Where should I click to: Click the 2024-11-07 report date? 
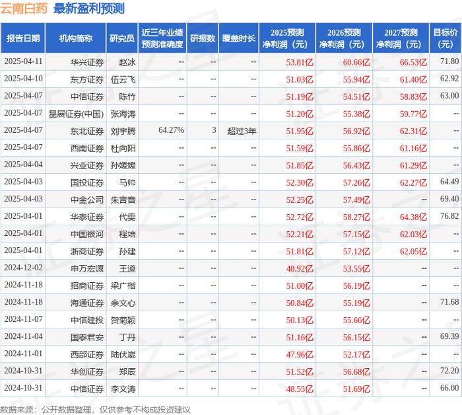click(23, 319)
